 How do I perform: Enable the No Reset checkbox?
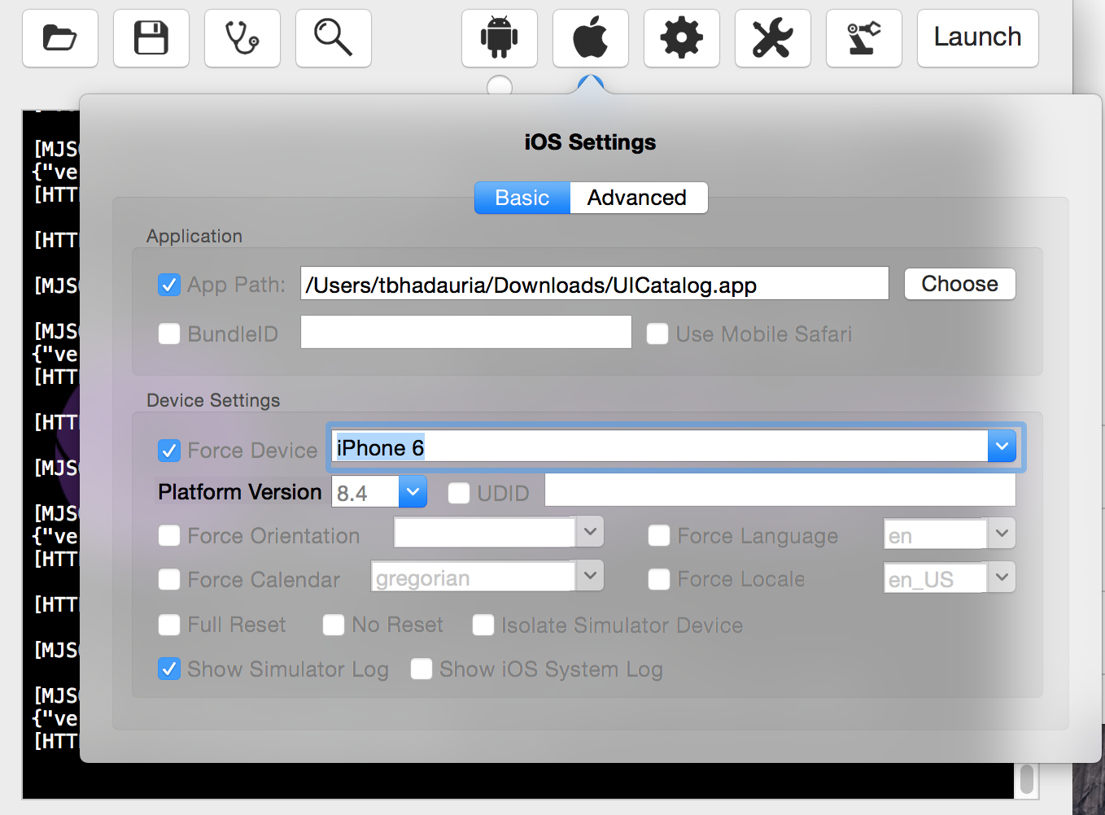(334, 625)
